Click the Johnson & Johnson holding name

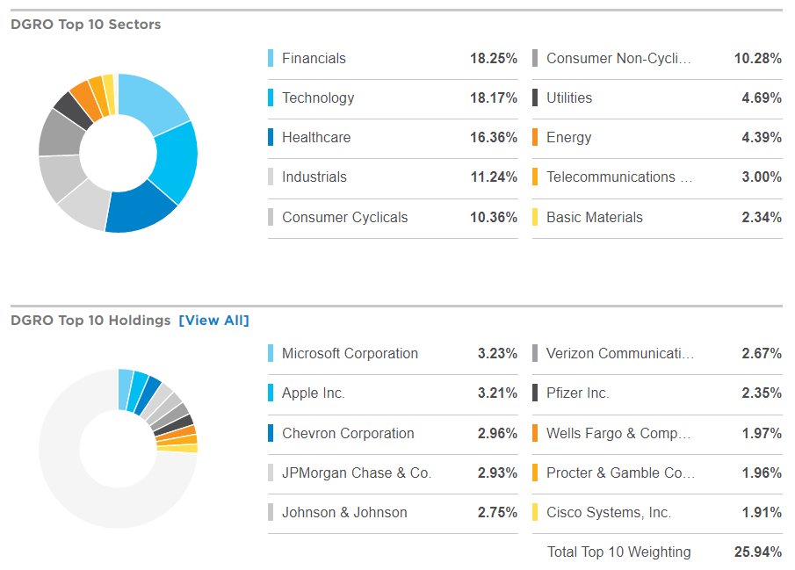click(x=344, y=513)
